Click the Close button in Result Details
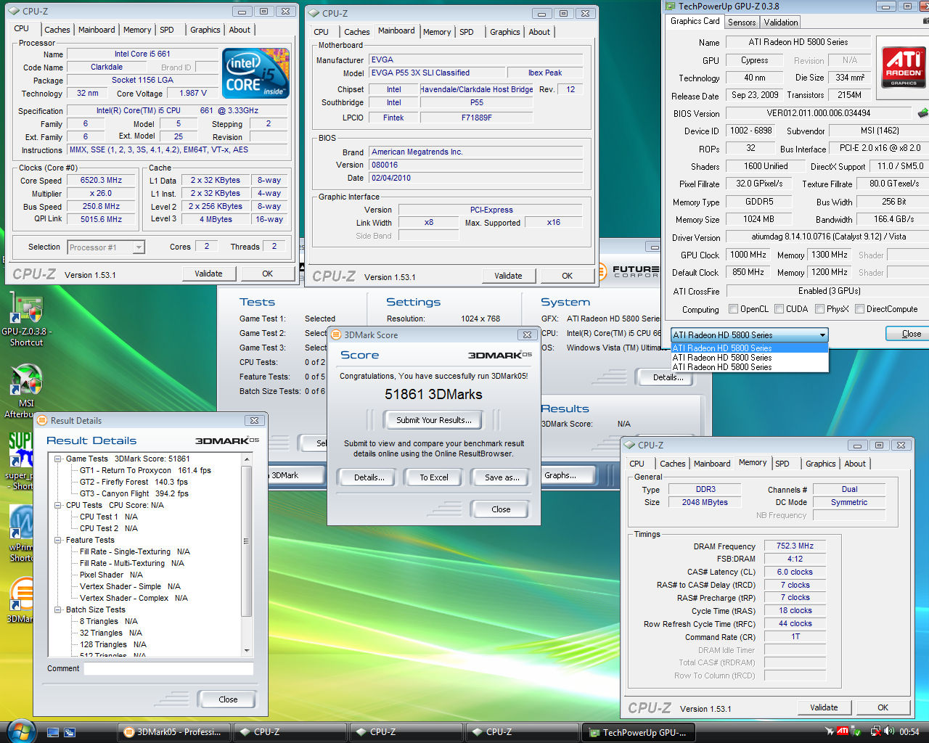 point(228,699)
